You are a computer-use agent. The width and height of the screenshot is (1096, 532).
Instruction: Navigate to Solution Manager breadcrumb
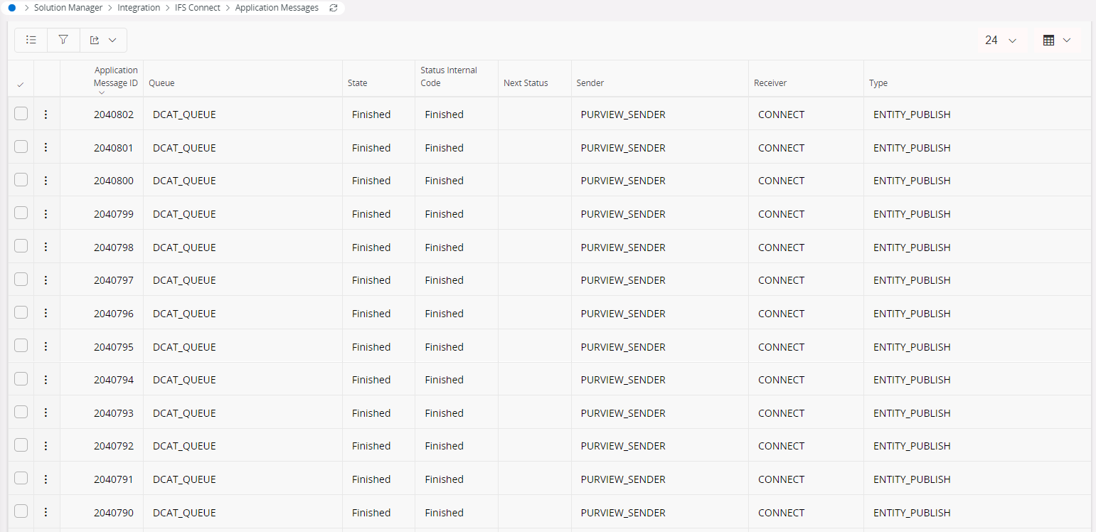point(68,8)
